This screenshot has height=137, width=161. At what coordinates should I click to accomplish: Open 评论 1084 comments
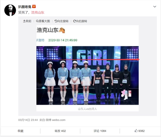(100, 131)
